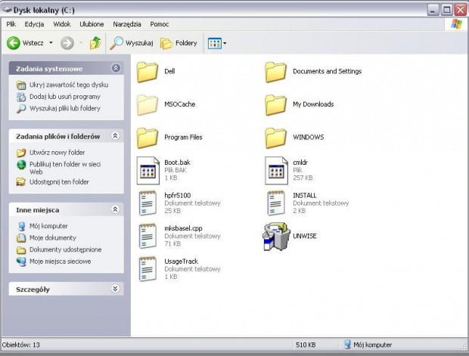Click the 510 KB status bar entry

coord(306,345)
